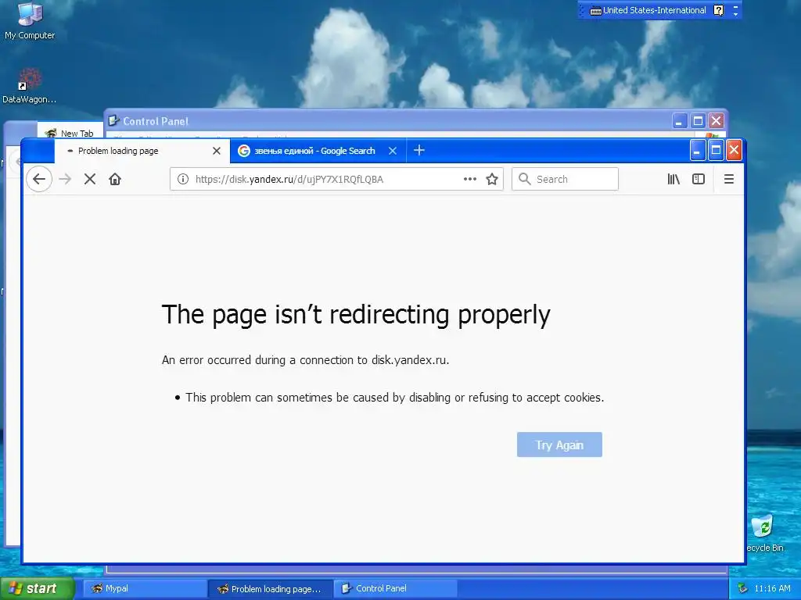Open language bar options arrow

[x=735, y=14]
